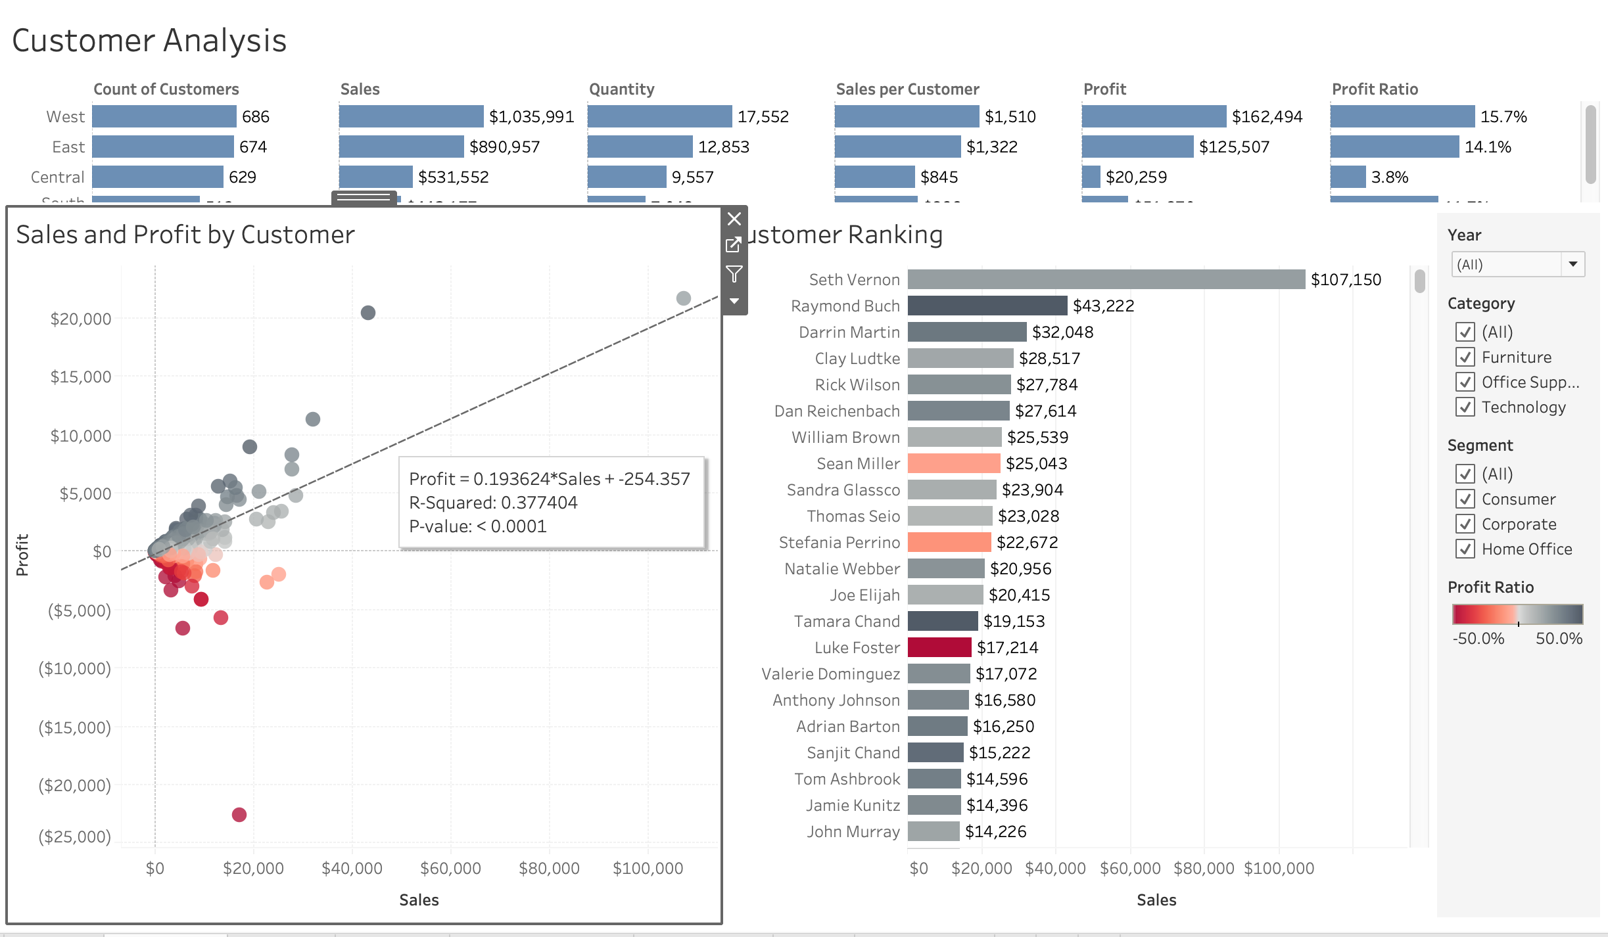Uncheck the Office Supplies category
Viewport: 1608px width, 937px height.
click(x=1465, y=382)
